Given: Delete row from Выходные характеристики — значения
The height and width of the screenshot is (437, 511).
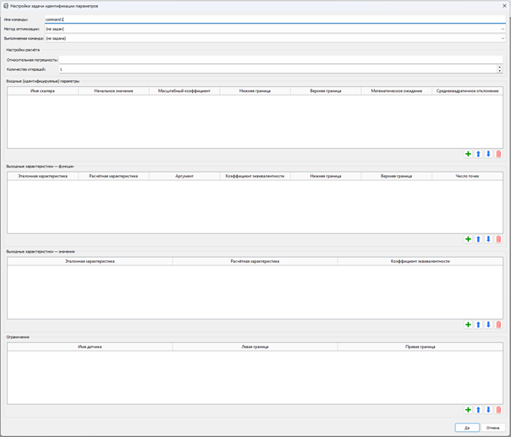Looking at the screenshot, I should click(x=498, y=325).
